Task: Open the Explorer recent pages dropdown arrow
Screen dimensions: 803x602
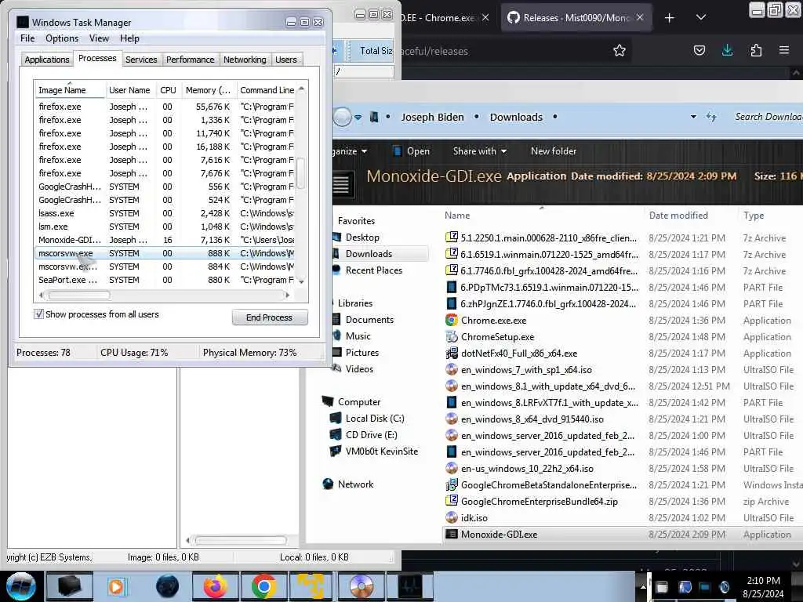Action: point(358,118)
